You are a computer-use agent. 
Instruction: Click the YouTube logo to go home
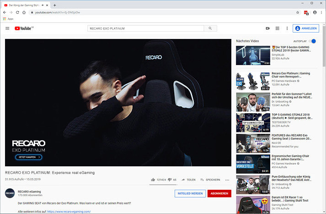[x=24, y=28]
